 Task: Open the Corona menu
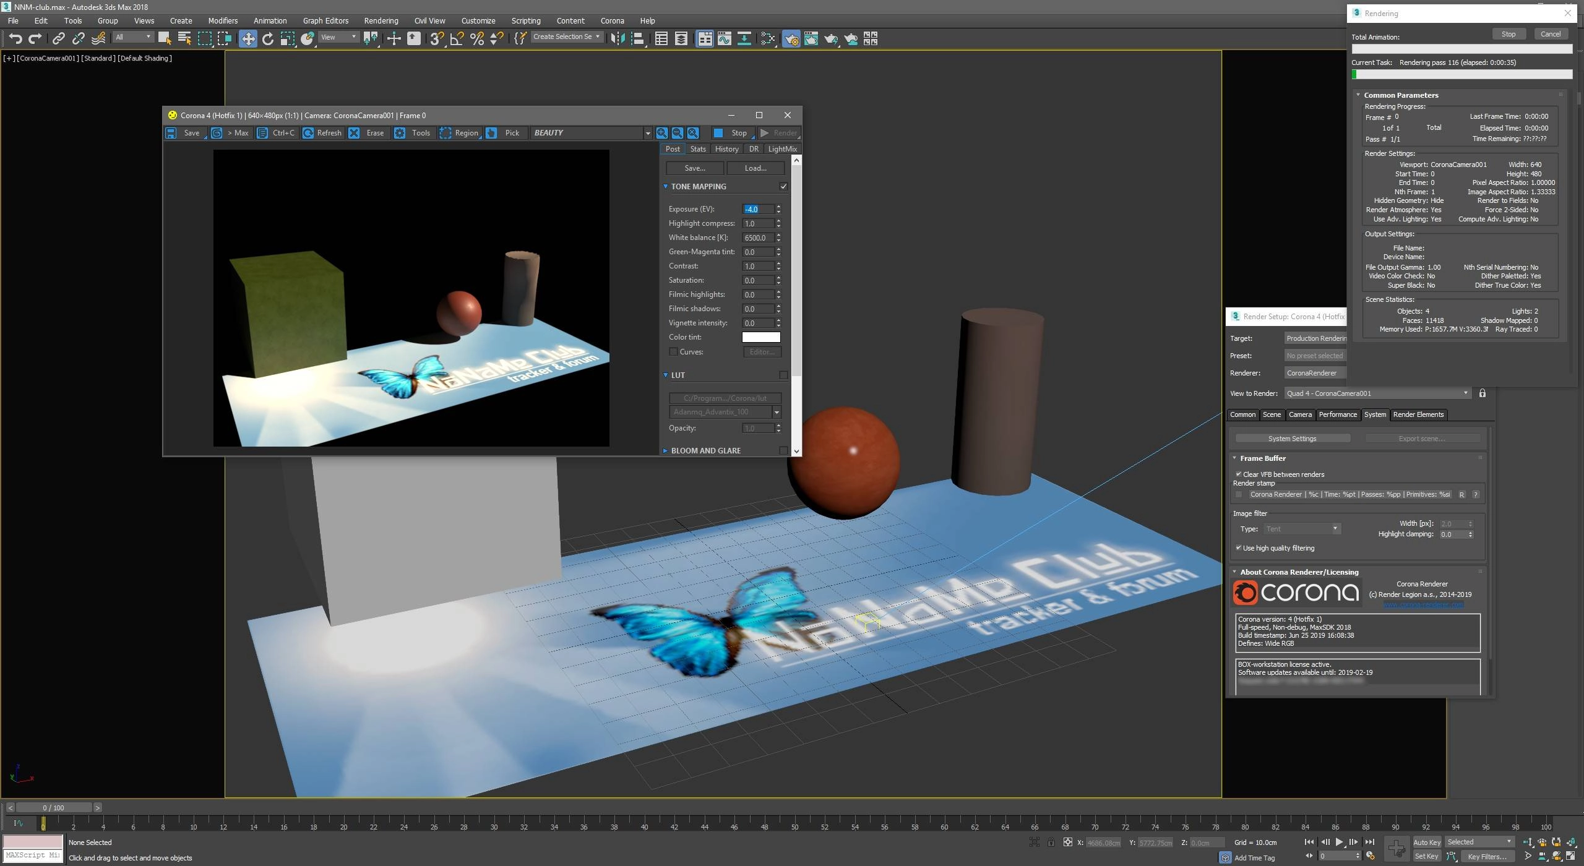point(612,20)
